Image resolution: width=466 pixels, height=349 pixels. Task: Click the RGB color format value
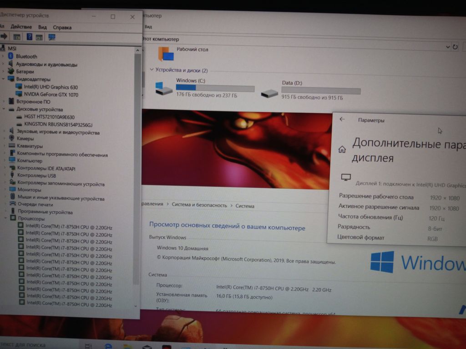432,239
